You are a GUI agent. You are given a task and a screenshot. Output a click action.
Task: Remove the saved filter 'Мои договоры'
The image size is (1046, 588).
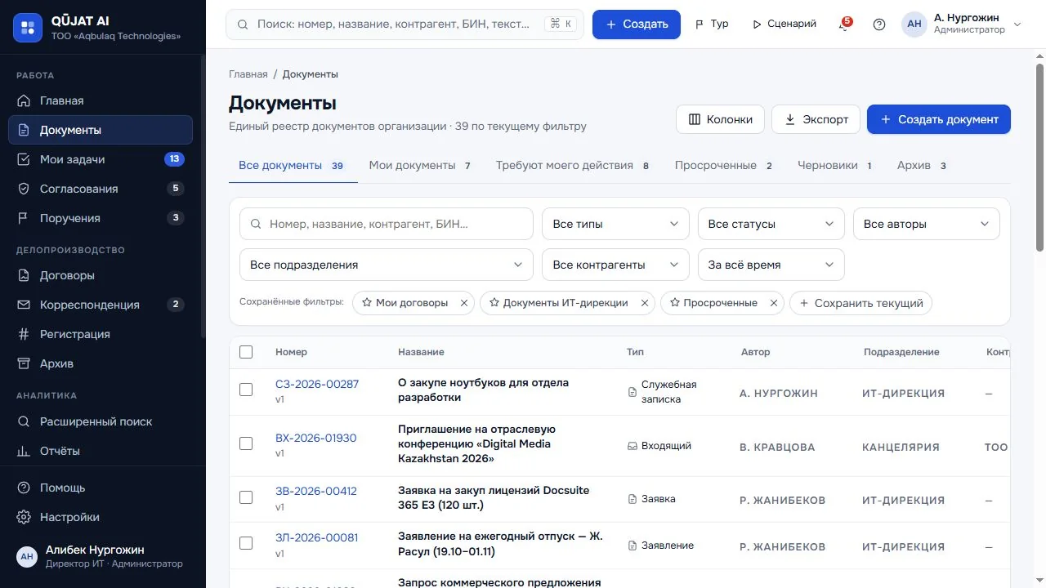(464, 303)
